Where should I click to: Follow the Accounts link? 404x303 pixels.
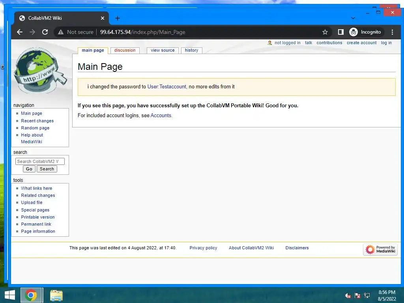(x=161, y=116)
